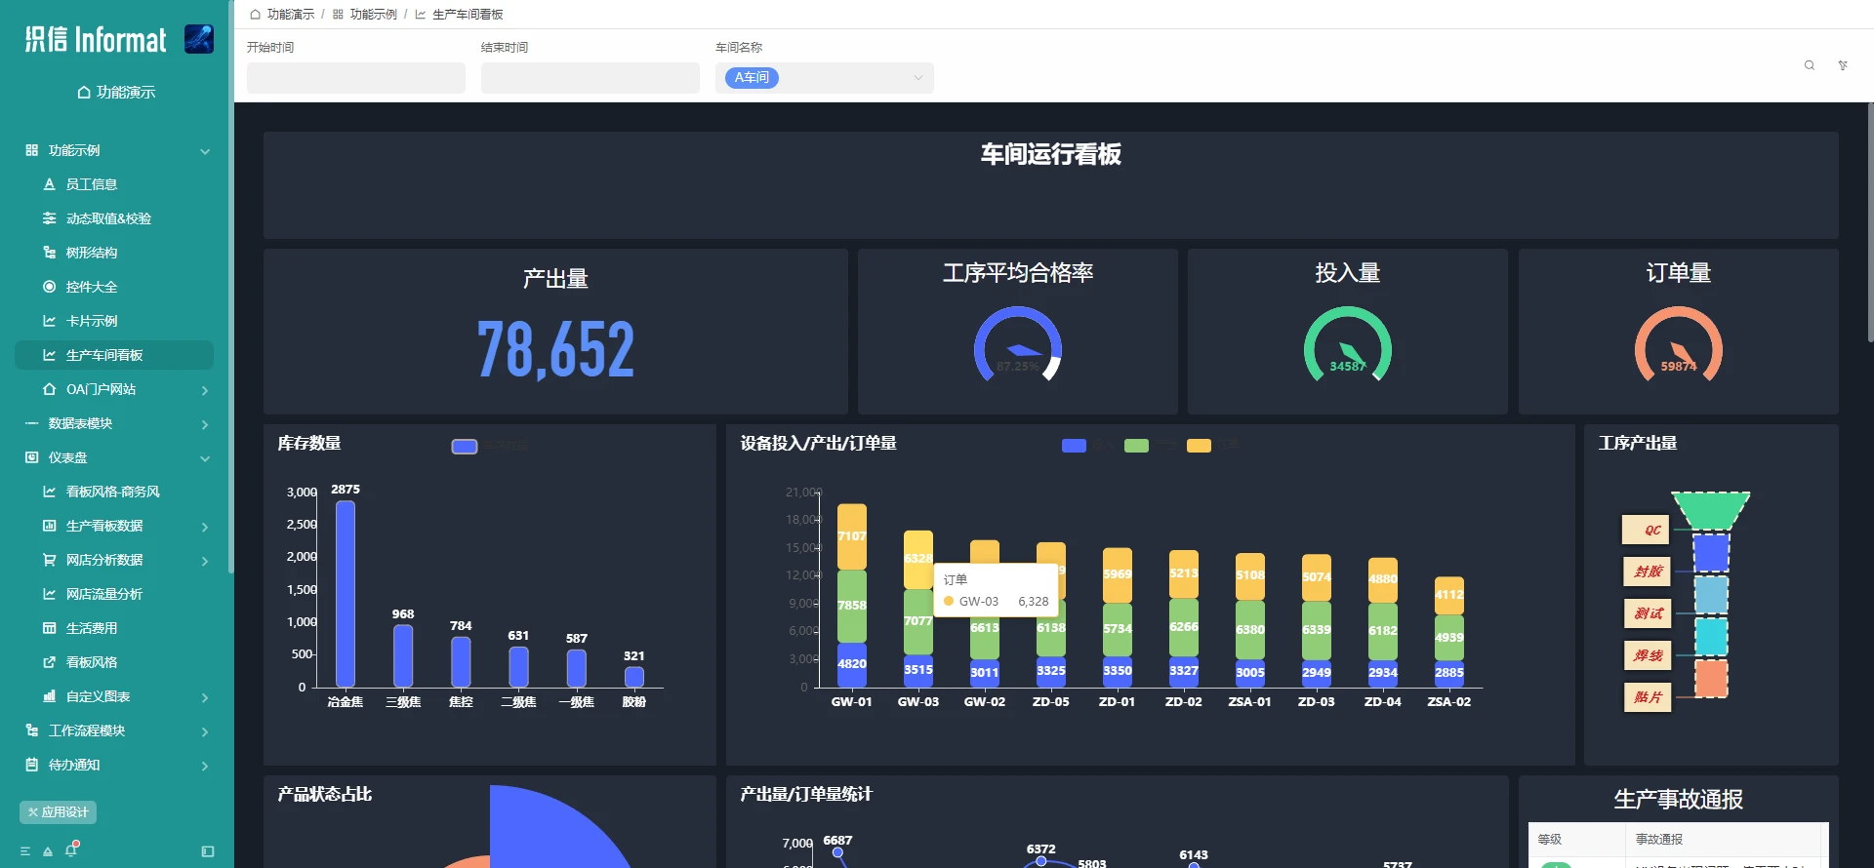Click the 动态取值&校验 sliders icon

tap(49, 218)
